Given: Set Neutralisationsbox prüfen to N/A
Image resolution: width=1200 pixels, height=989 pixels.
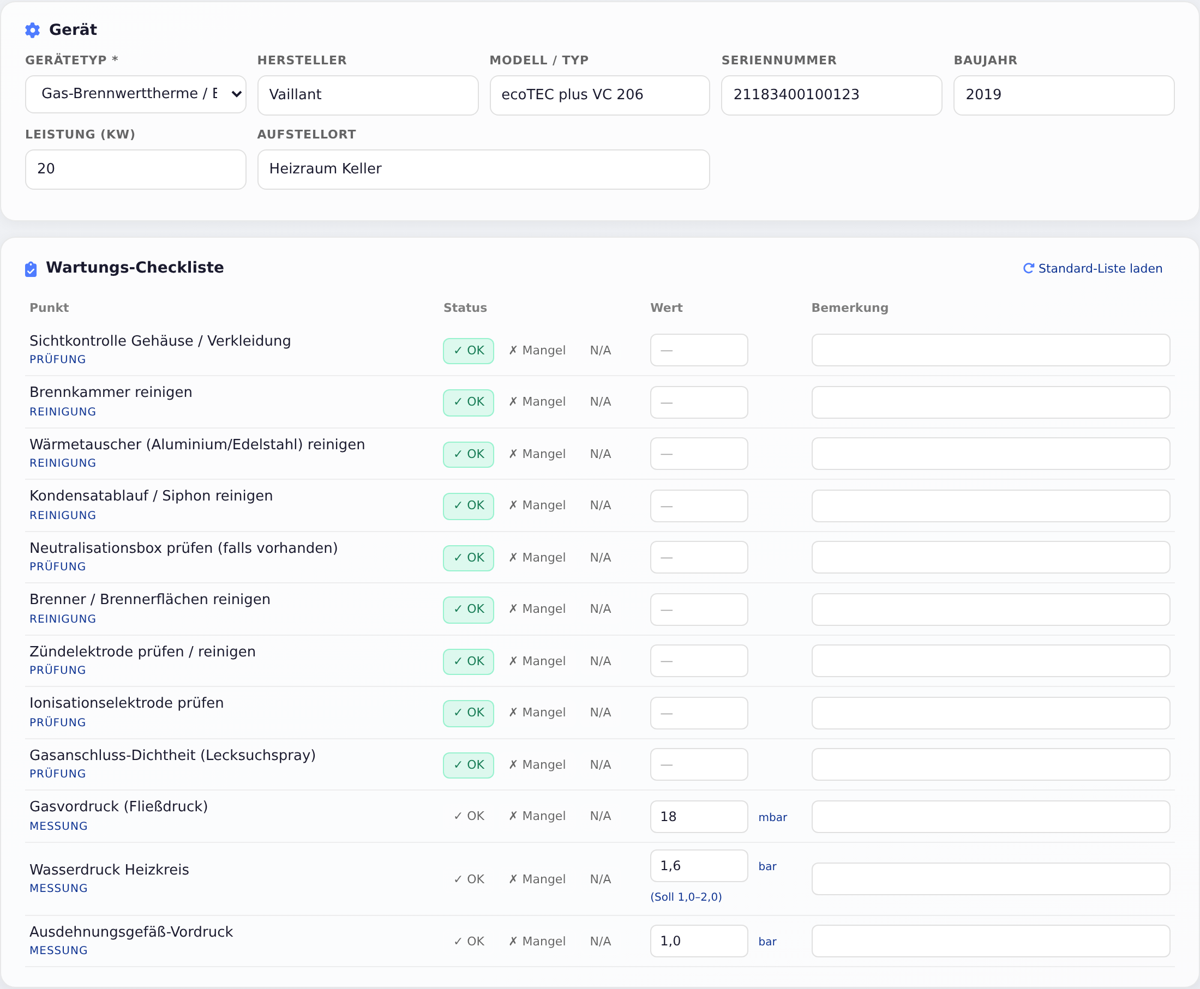Looking at the screenshot, I should pos(601,558).
